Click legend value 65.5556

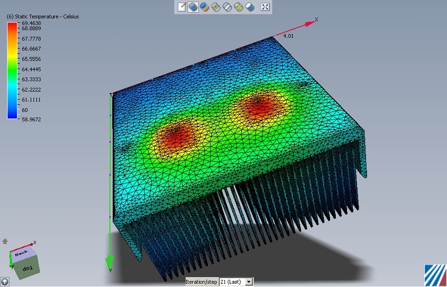point(31,59)
